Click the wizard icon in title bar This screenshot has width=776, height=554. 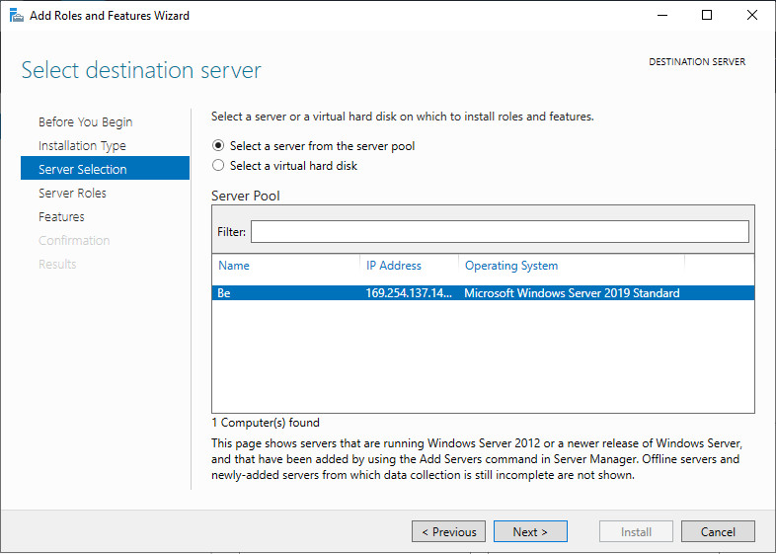(16, 16)
